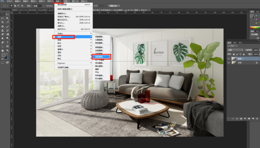Expand the Digimarc submenu

point(73,63)
